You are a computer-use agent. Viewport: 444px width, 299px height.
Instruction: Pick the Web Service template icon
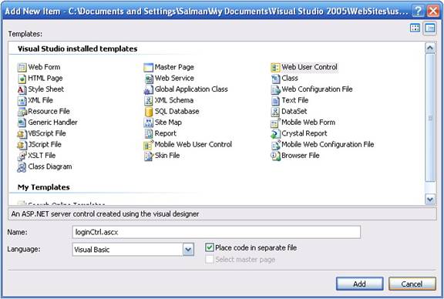point(148,79)
